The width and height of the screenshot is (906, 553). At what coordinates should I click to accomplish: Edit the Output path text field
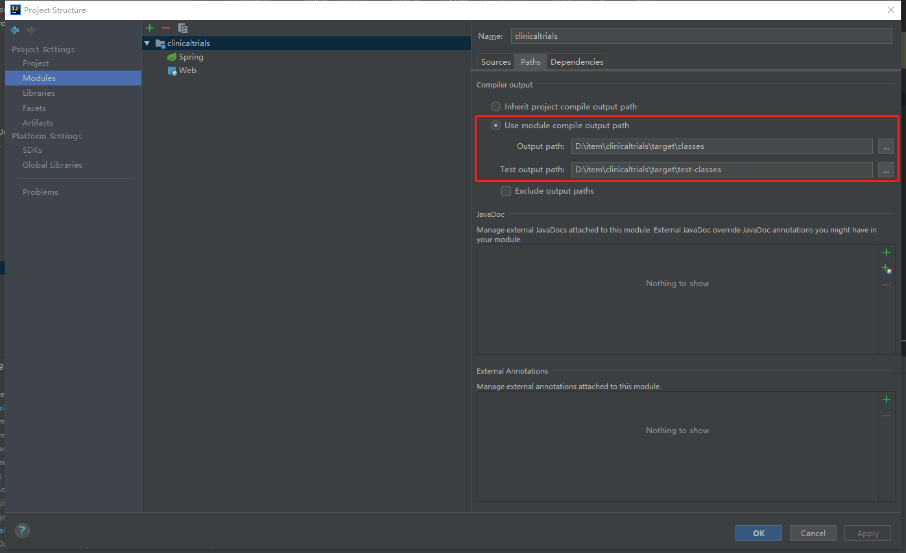pos(722,146)
